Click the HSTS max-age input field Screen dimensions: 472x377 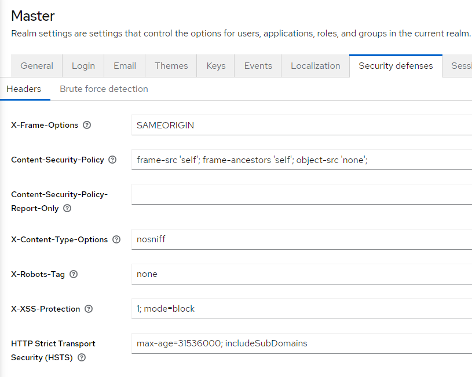301,343
